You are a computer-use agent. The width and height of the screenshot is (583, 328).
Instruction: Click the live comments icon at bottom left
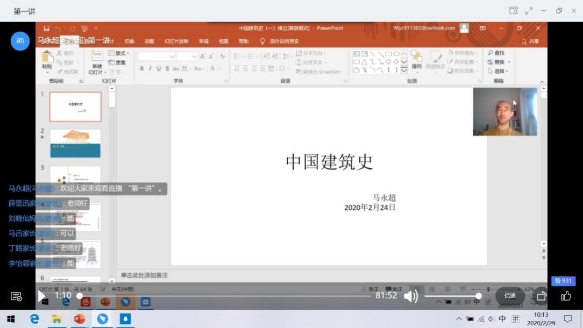16,296
